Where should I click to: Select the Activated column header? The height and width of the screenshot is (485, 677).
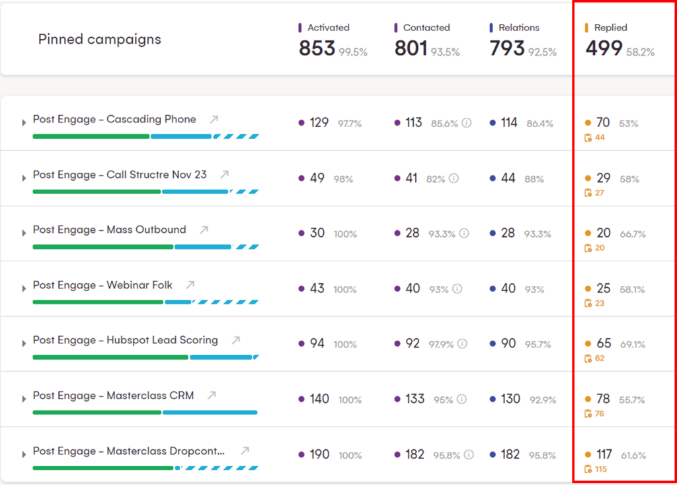point(328,28)
